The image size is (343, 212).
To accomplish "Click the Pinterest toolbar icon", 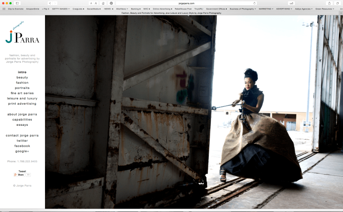I will tap(111, 3).
